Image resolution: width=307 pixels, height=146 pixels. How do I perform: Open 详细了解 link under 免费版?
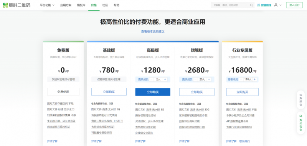click(52, 141)
